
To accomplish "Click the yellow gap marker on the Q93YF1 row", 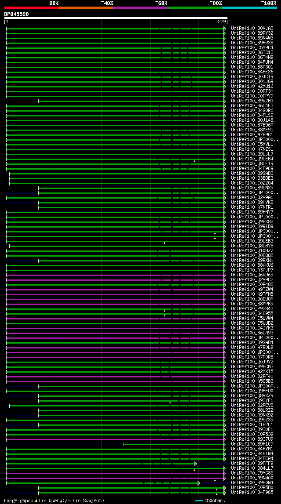I will tap(170, 402).
